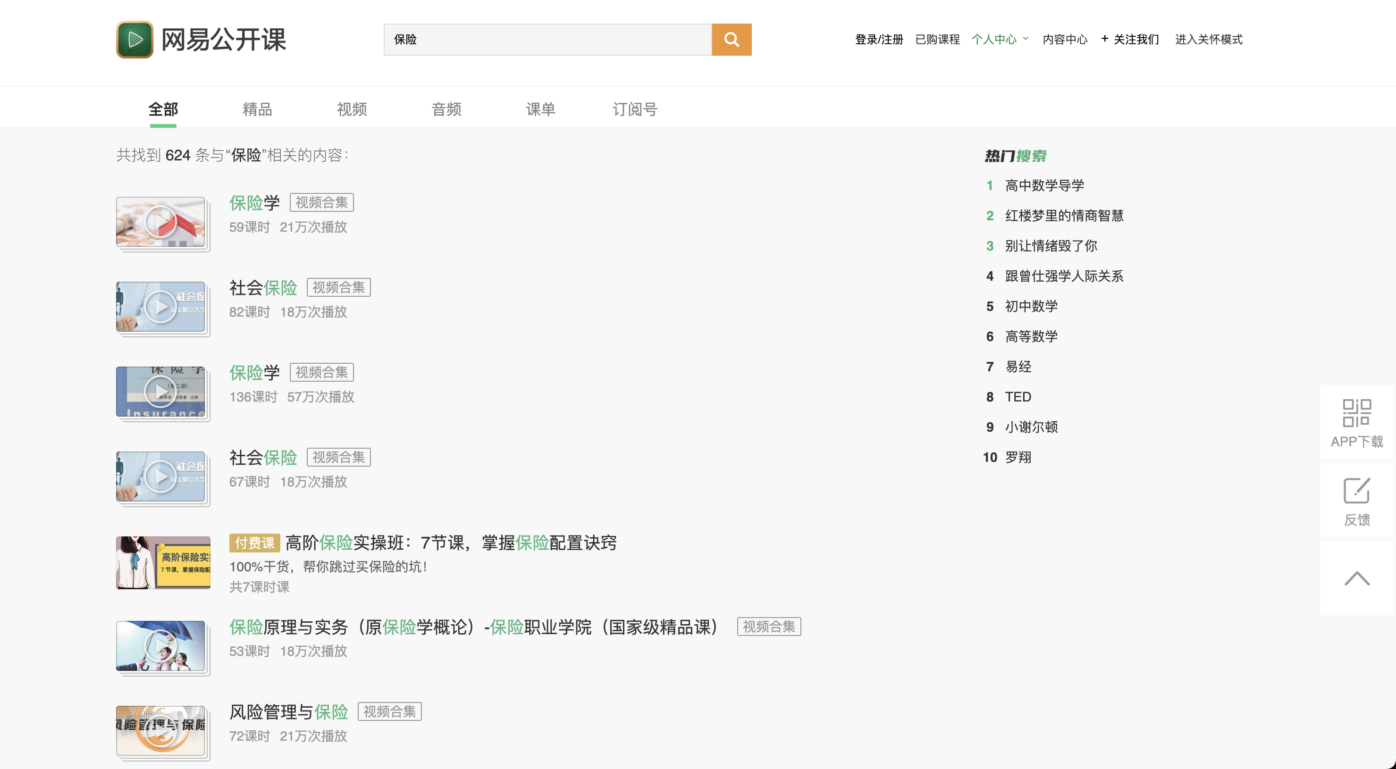Viewport: 1396px width, 769px height.
Task: Open the APP下载 QR code icon
Action: tap(1356, 413)
